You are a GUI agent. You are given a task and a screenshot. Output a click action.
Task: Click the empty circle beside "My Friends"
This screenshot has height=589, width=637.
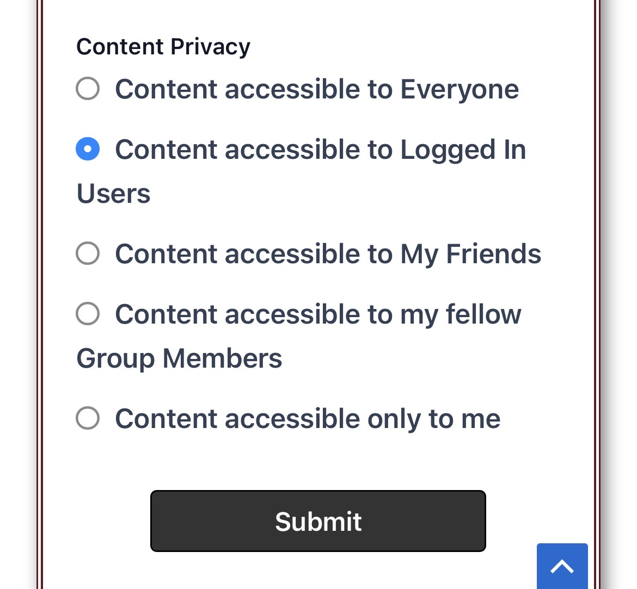(x=88, y=253)
